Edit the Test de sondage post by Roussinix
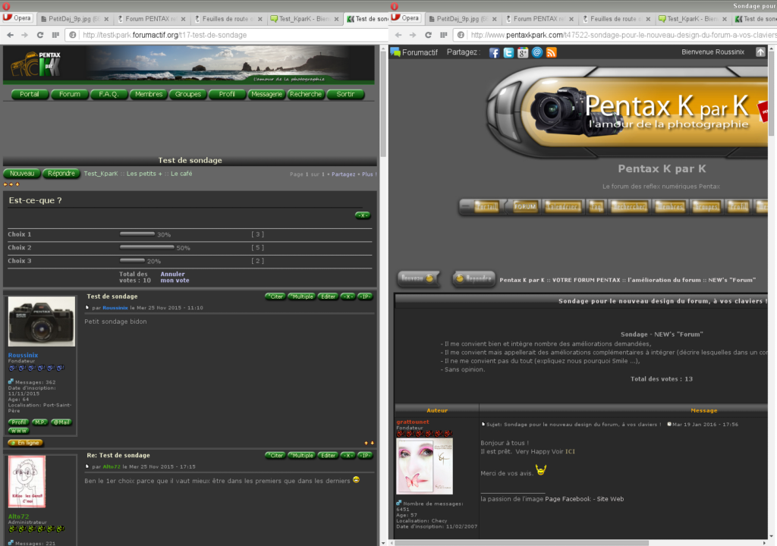 click(328, 297)
